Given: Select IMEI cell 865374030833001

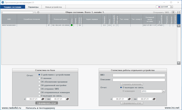Looking at the screenshot, I should 9,25.
